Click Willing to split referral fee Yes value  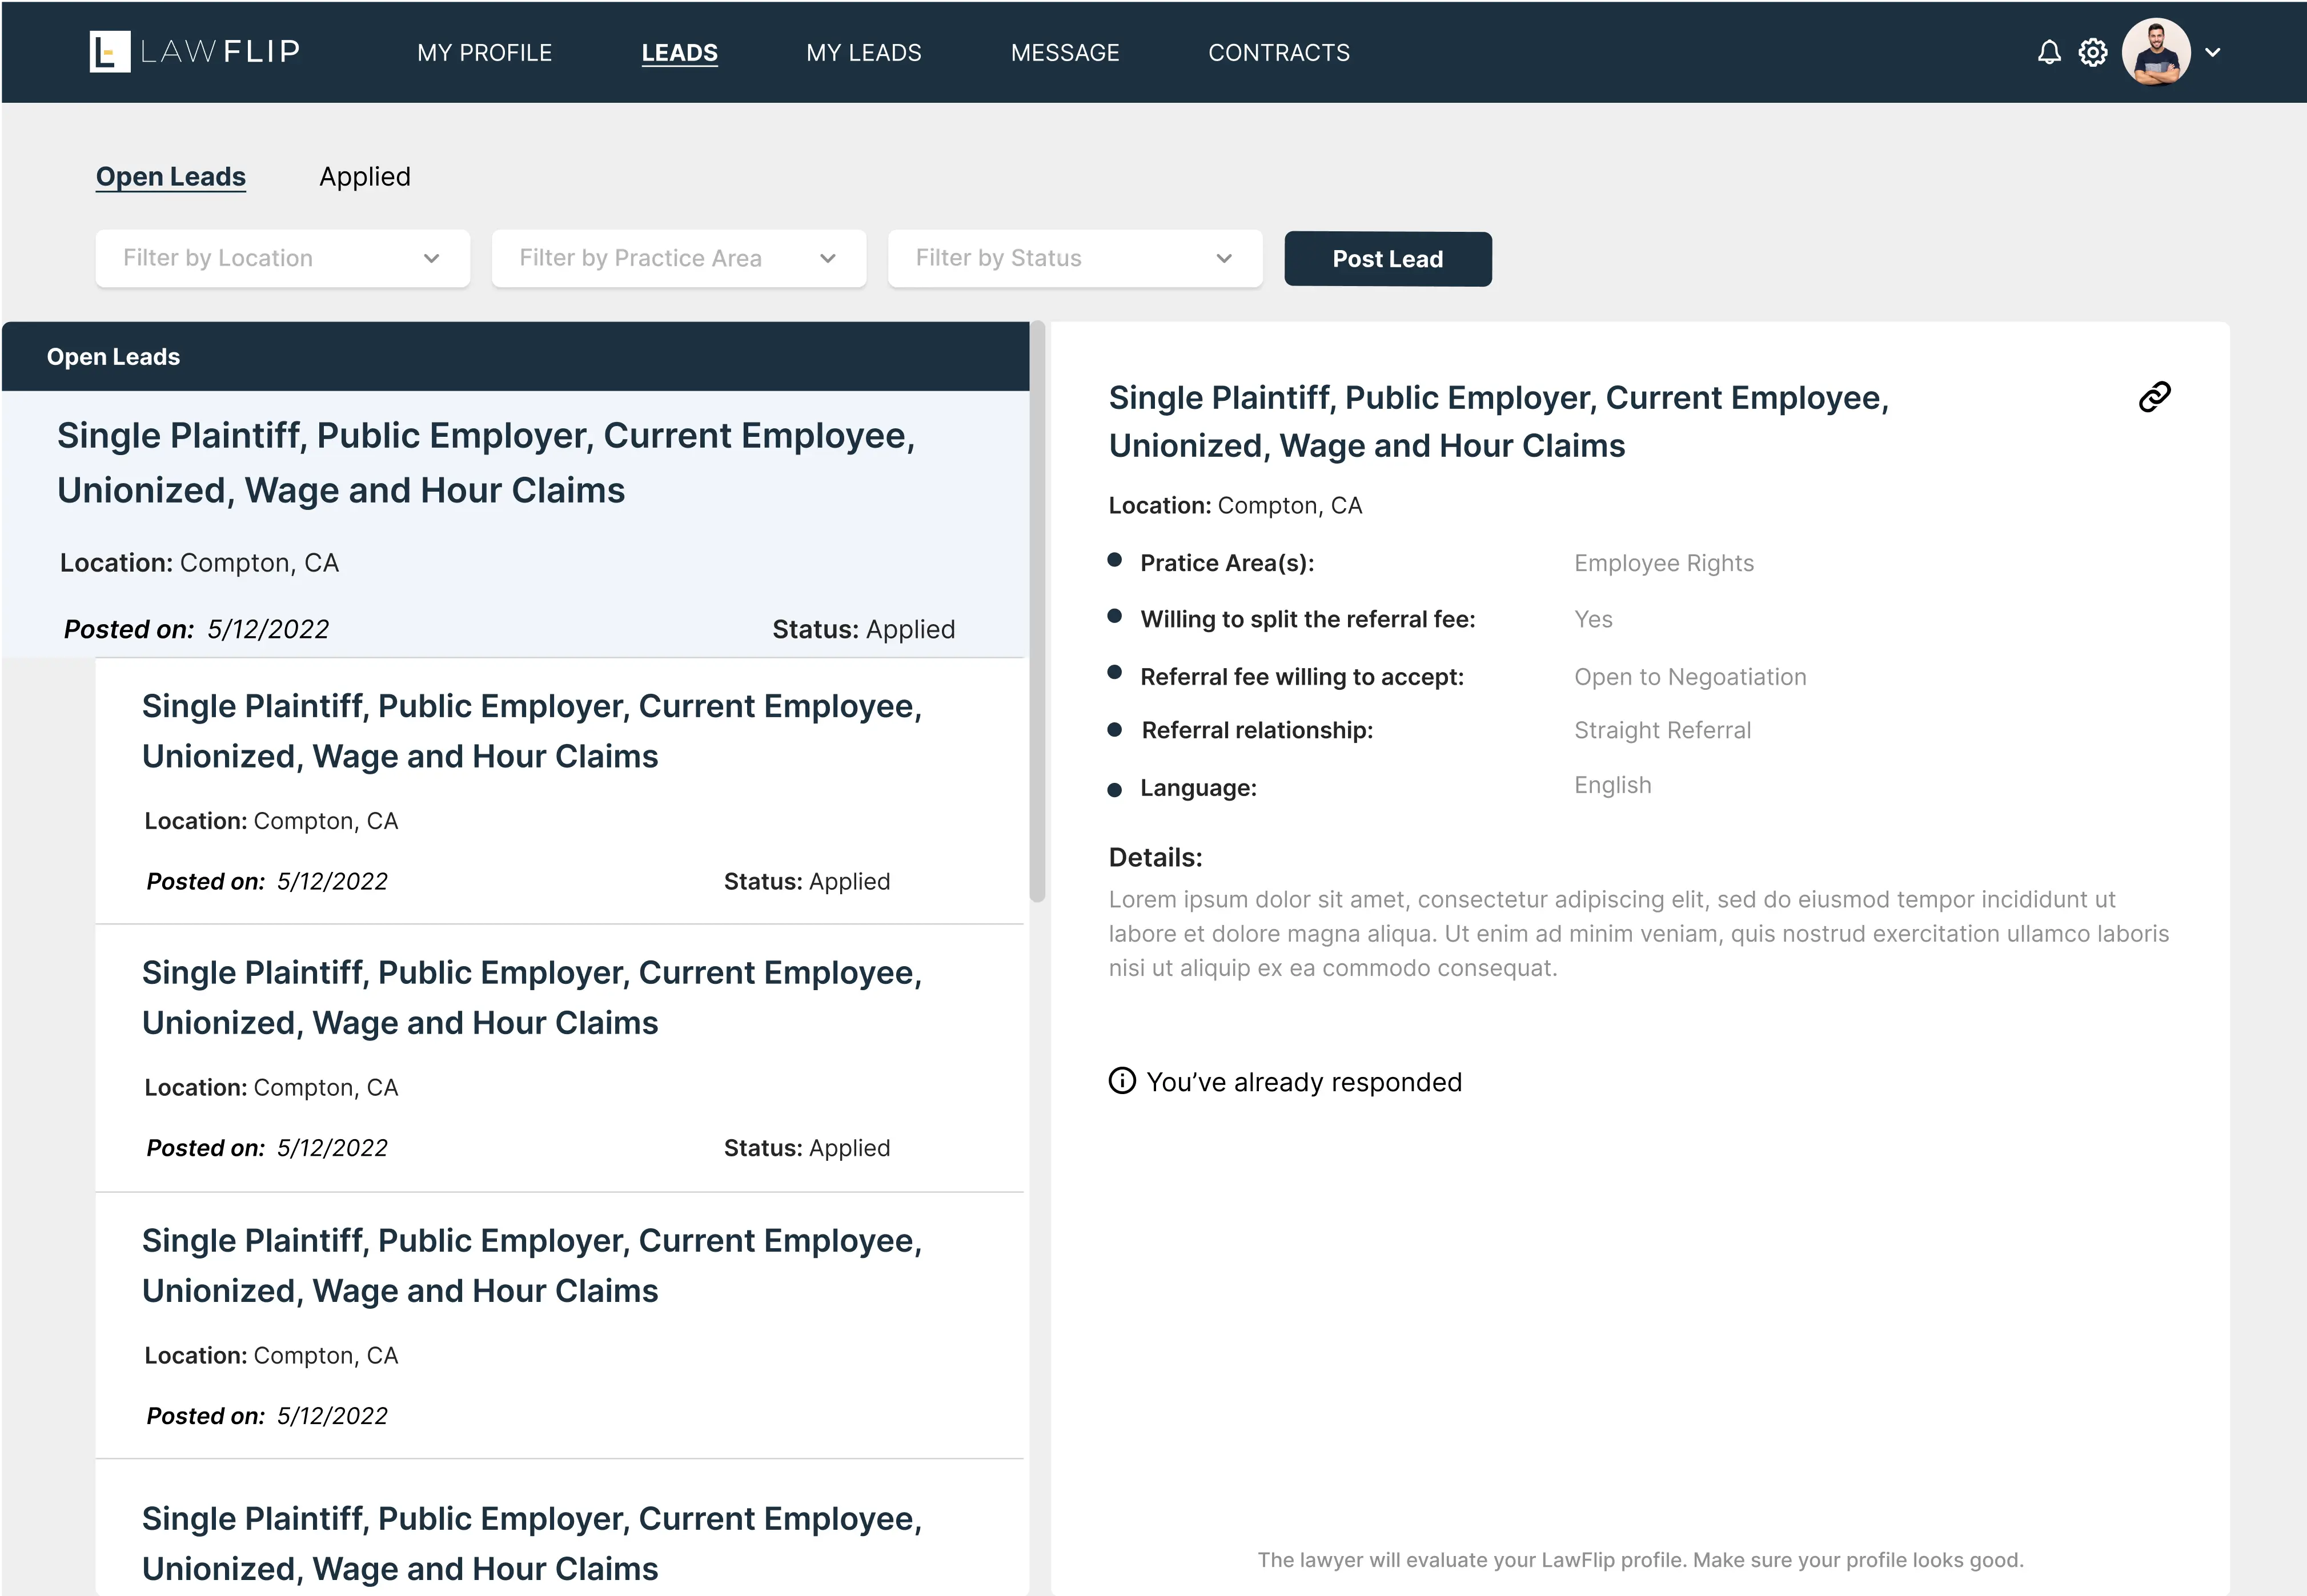1593,619
